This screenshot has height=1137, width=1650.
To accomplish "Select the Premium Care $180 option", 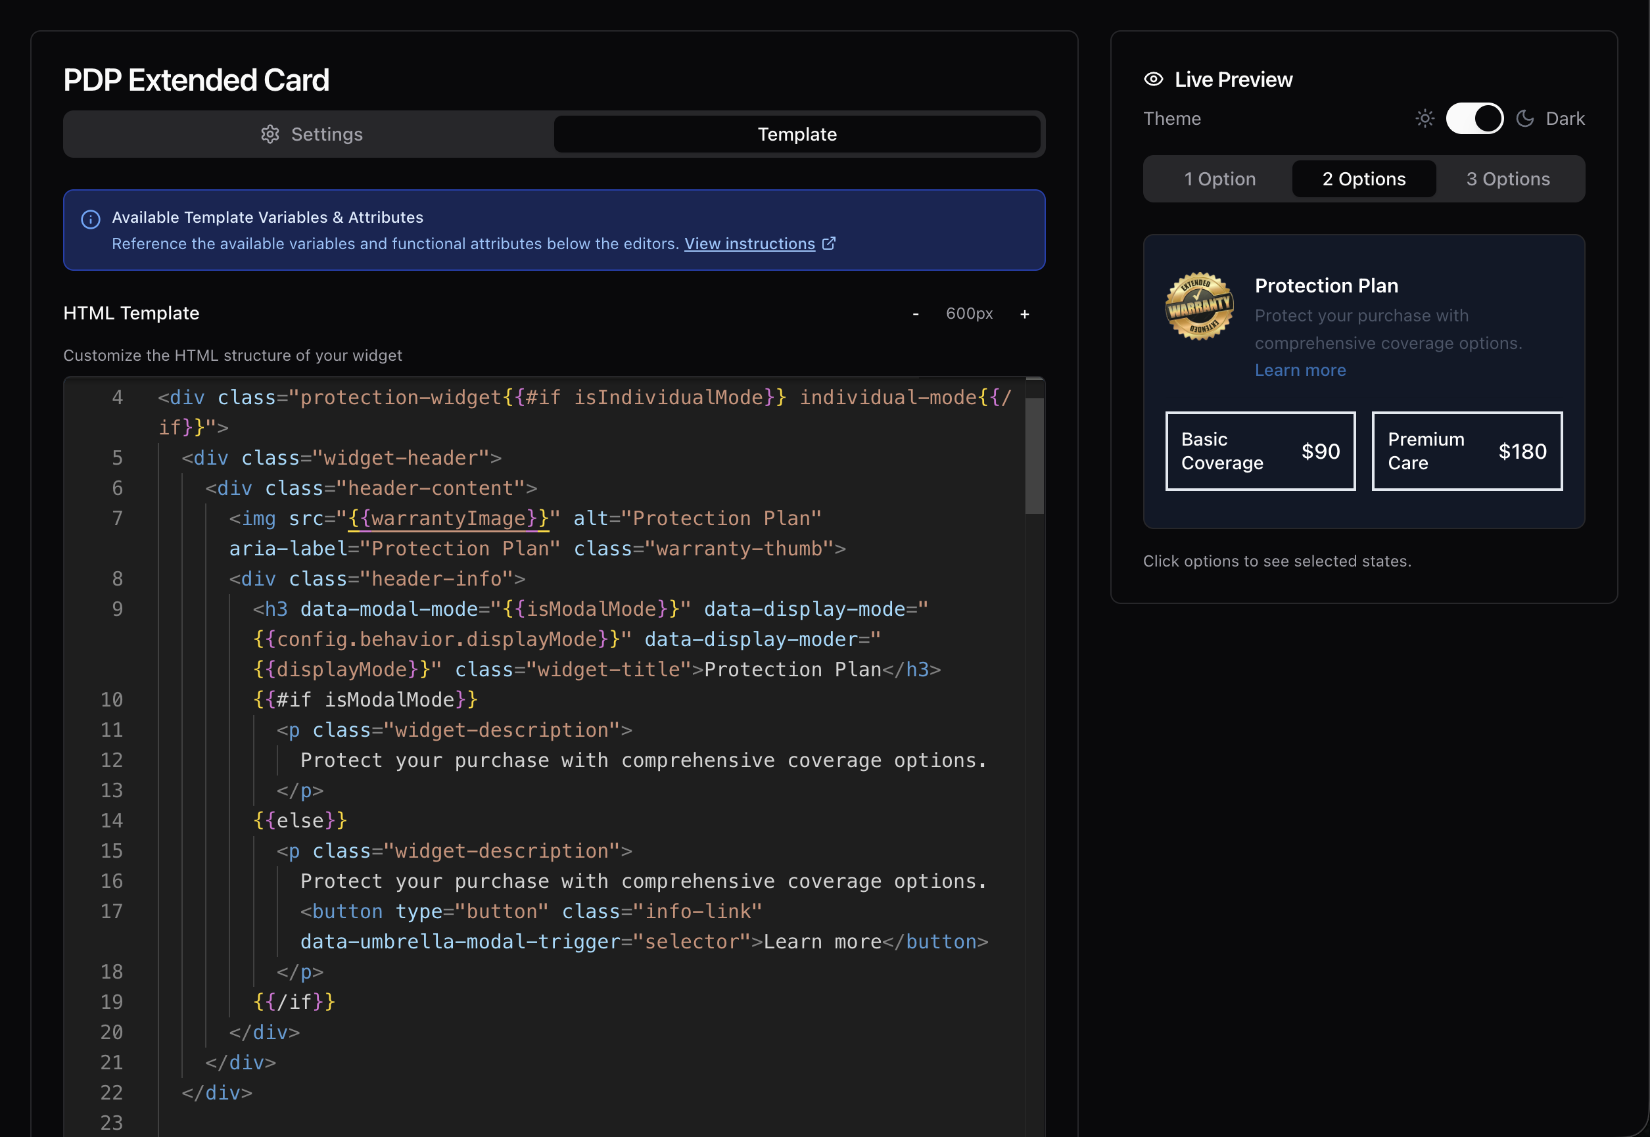I will click(x=1467, y=451).
